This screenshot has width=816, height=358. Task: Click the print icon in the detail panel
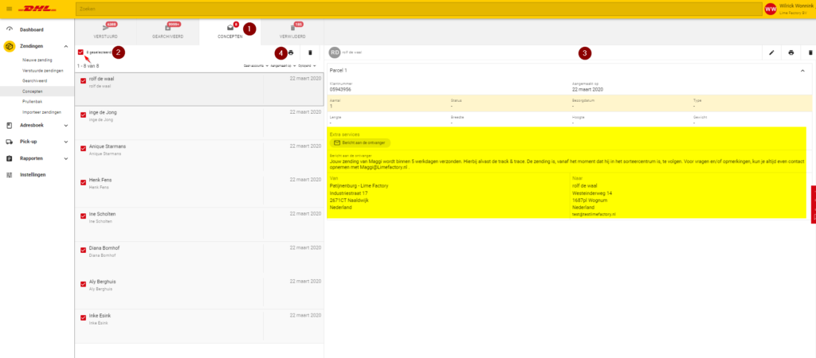tap(790, 53)
